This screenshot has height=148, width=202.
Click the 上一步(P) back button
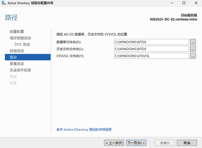114,143
